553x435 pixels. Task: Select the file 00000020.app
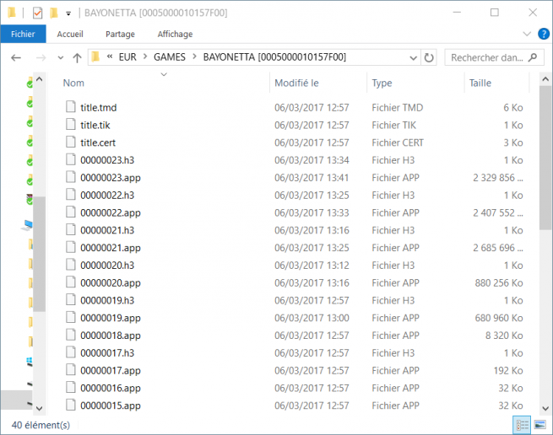click(x=111, y=283)
